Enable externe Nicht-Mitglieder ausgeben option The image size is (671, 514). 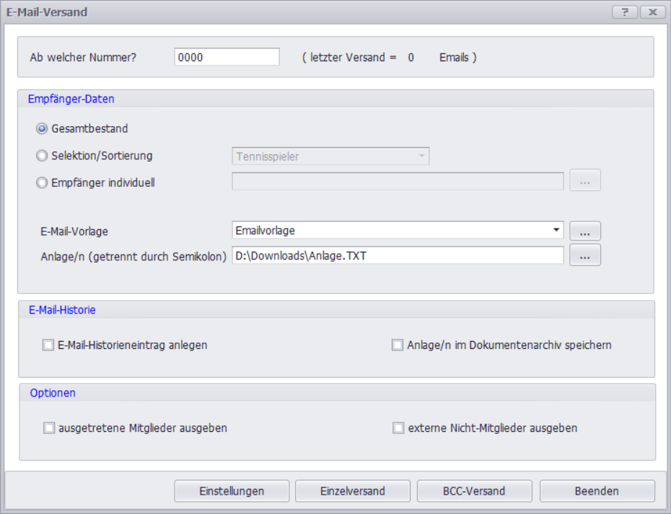pos(398,428)
